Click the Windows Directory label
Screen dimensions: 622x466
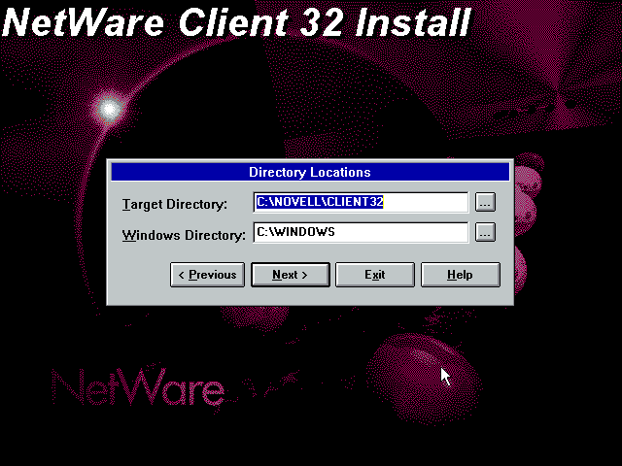tap(184, 235)
